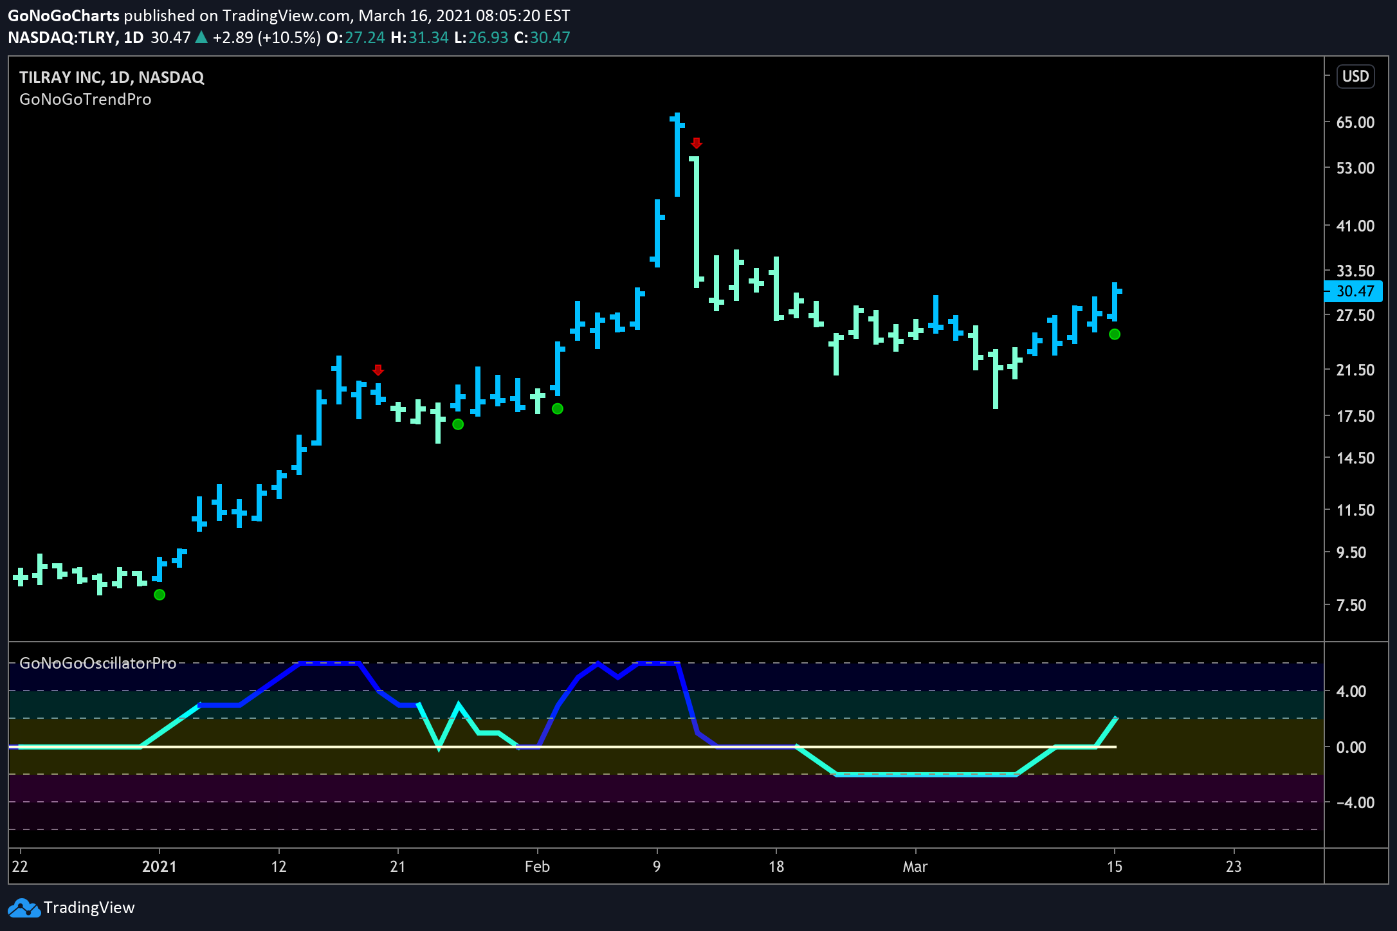This screenshot has height=931, width=1397.
Task: Click the TradingView cloud logo icon
Action: 24,908
